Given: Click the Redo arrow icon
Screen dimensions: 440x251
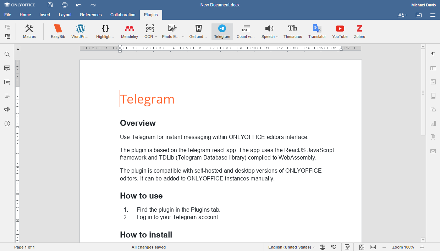Looking at the screenshot, I should pyautogui.click(x=93, y=5).
